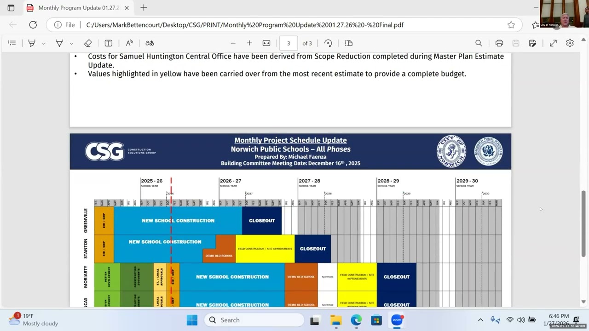Add this page to favorites
The height and width of the screenshot is (331, 589).
tap(511, 25)
